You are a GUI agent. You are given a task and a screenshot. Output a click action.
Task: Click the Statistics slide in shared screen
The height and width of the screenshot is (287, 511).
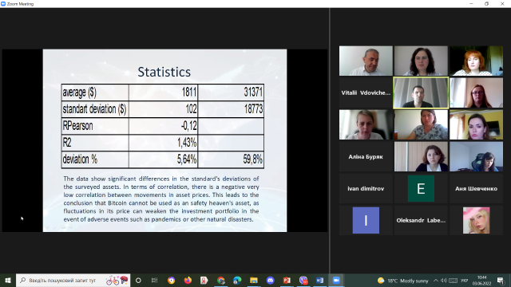(165, 140)
